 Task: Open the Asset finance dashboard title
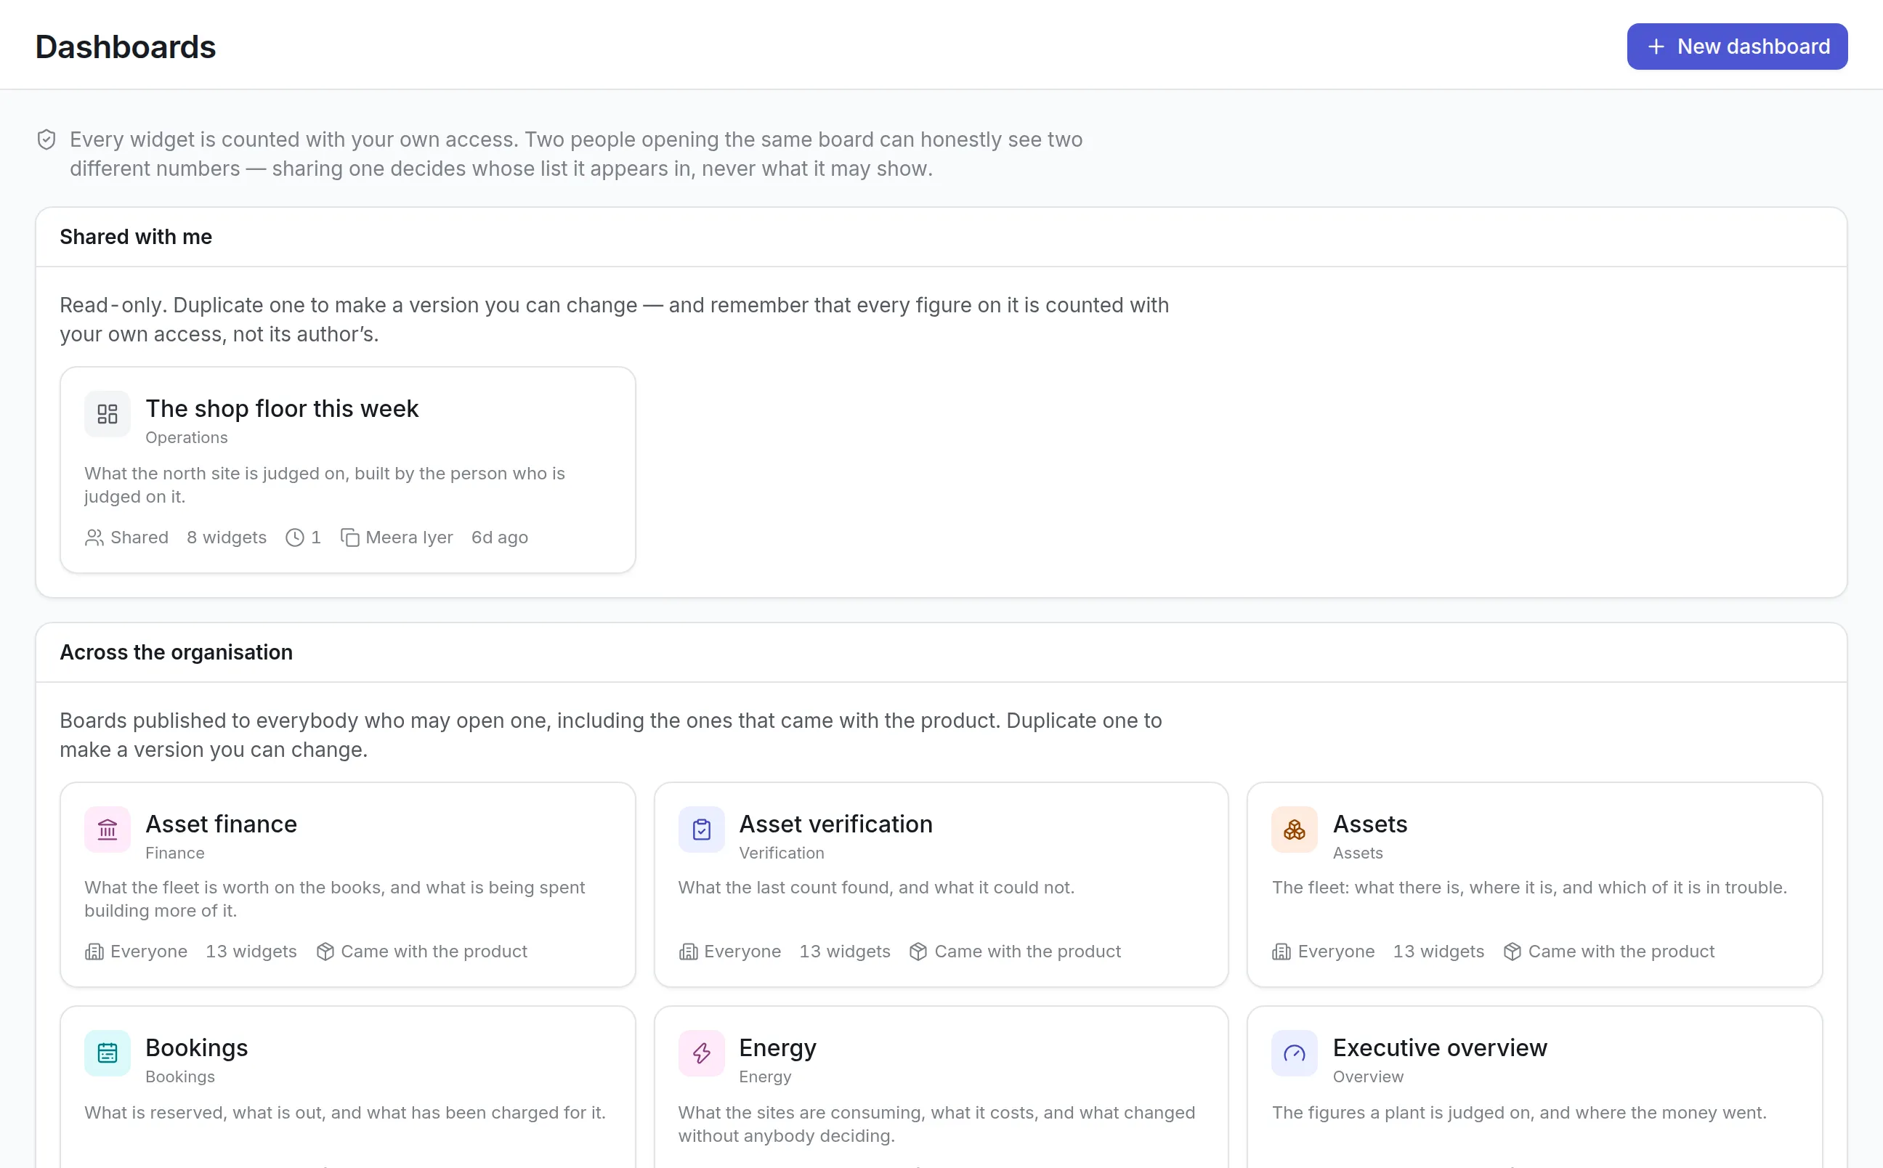coord(221,824)
